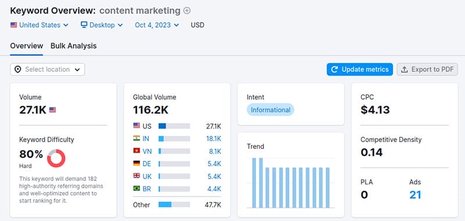
Task: Click the BR country link
Action: point(147,189)
